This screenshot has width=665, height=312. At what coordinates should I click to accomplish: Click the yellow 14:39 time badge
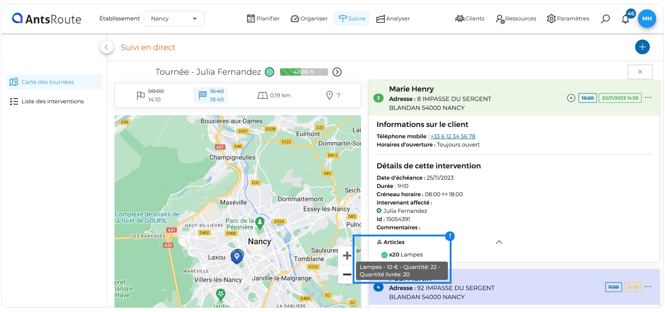632,287
